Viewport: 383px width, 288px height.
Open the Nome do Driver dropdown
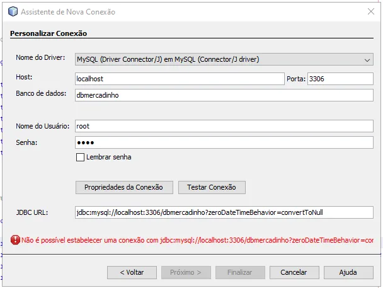(224, 59)
